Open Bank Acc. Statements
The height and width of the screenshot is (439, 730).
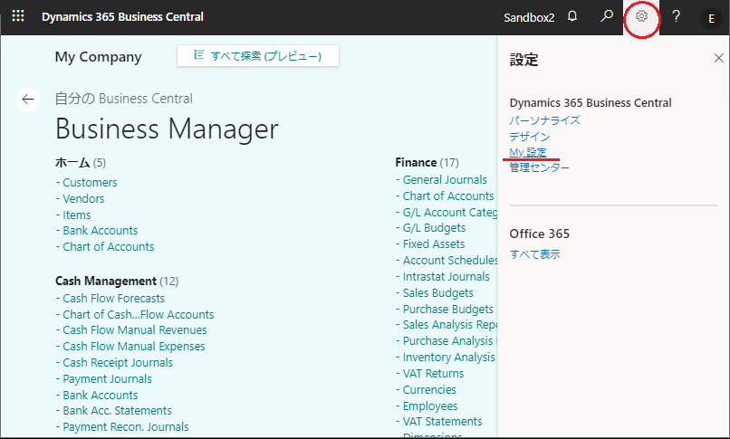118,410
